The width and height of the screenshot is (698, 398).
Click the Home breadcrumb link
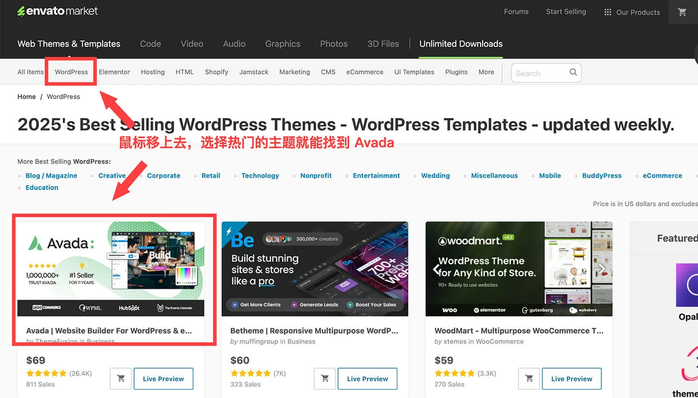[x=26, y=97]
